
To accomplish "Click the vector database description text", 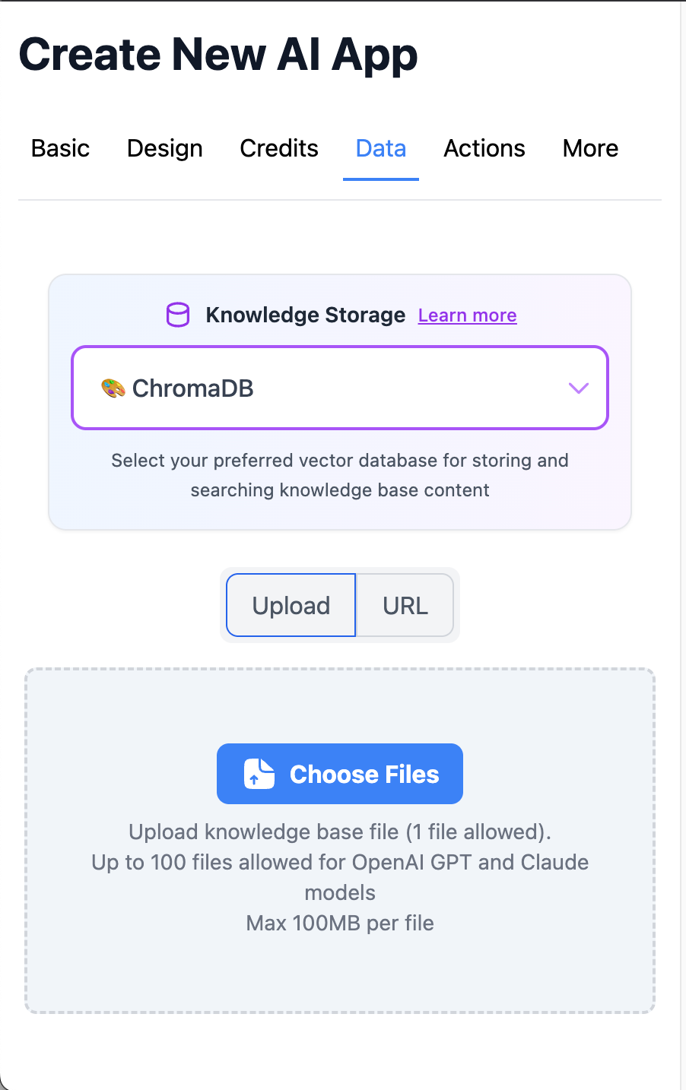I will [340, 475].
